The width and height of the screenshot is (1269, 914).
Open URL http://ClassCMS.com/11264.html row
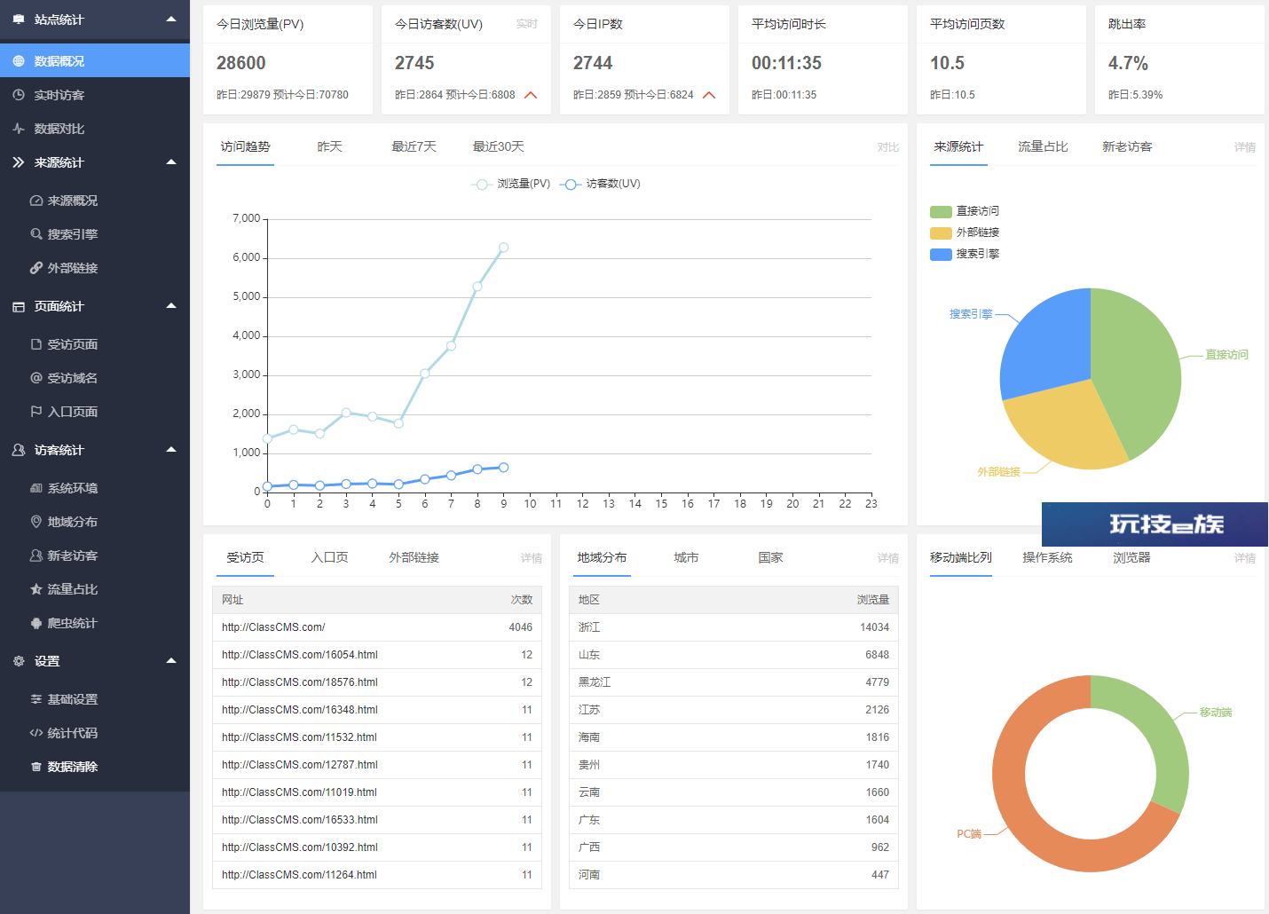point(377,875)
